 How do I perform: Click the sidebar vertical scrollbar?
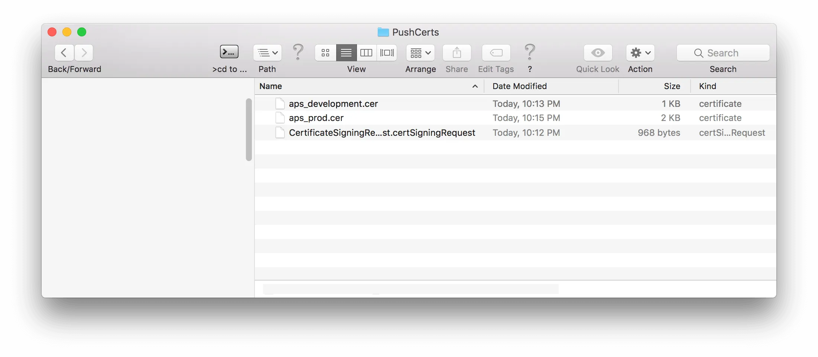pos(249,130)
